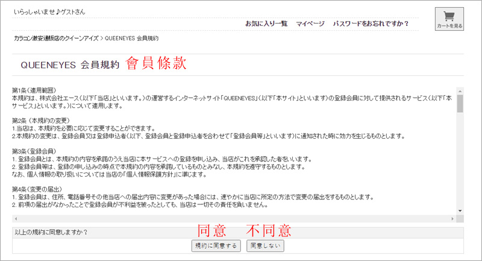This screenshot has width=482, height=261.
Task: Click the red 會員條款 annotation text
Action: click(156, 64)
